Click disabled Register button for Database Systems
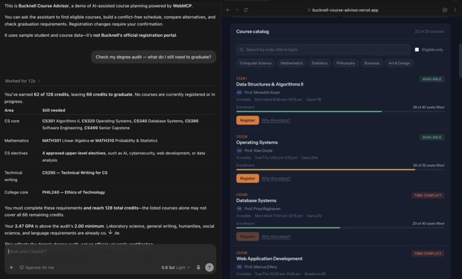This screenshot has width=462, height=279. coord(248,237)
